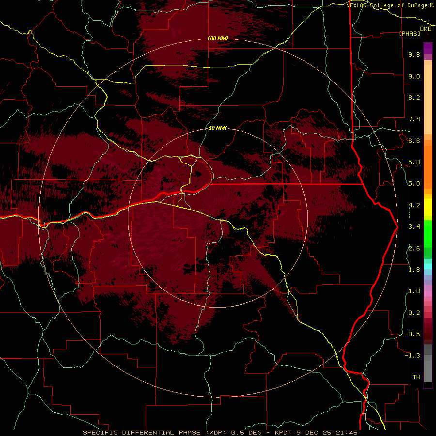Pick the gray band at the color bar bottom

click(x=428, y=369)
